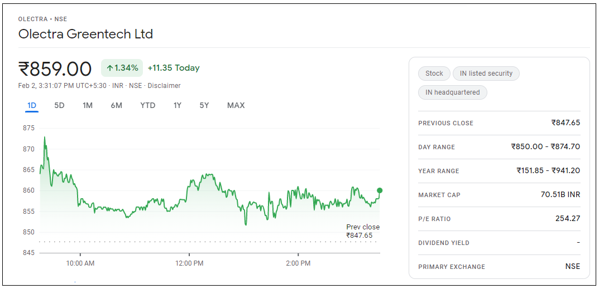This screenshot has width=599, height=289.
Task: Click the MARKET CAP label
Action: 439,195
